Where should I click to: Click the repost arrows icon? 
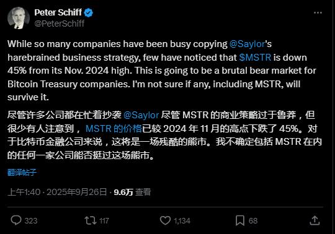point(91,220)
